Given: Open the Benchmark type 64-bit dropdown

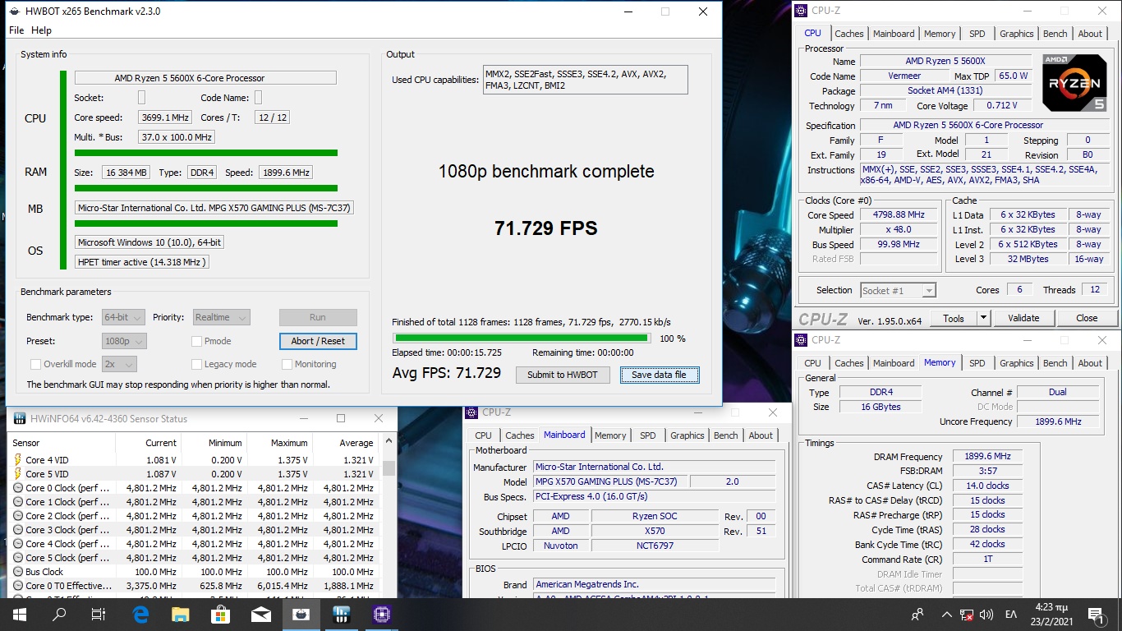Looking at the screenshot, I should click(x=123, y=317).
